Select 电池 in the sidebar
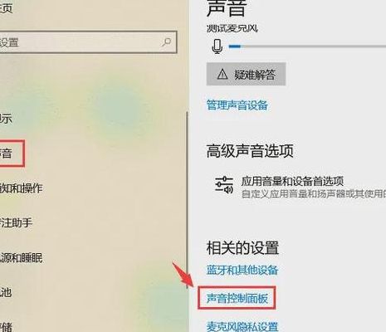The image size is (386, 332). tap(6, 292)
